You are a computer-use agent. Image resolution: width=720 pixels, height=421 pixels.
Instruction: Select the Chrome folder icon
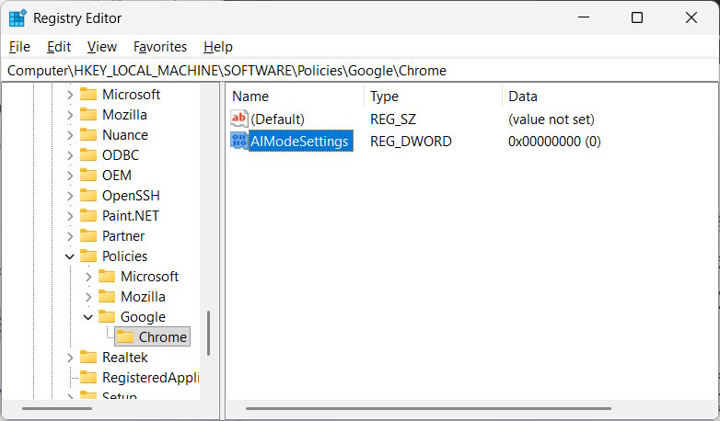(x=125, y=337)
